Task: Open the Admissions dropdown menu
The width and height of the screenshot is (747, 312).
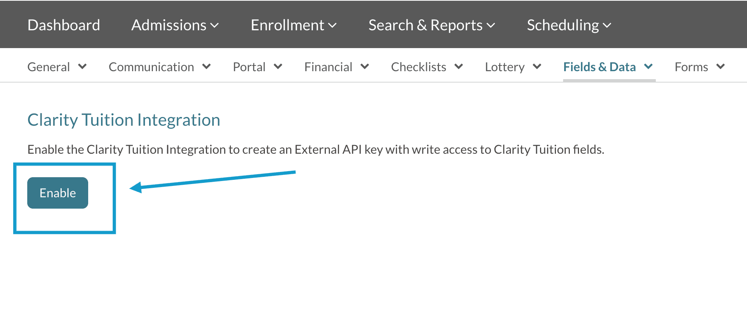Action: (215, 25)
